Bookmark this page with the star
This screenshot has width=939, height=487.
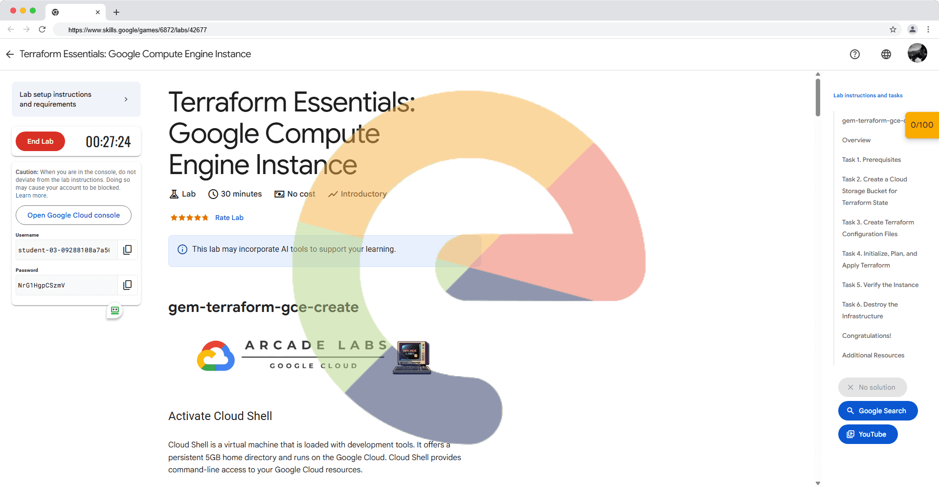pos(893,29)
